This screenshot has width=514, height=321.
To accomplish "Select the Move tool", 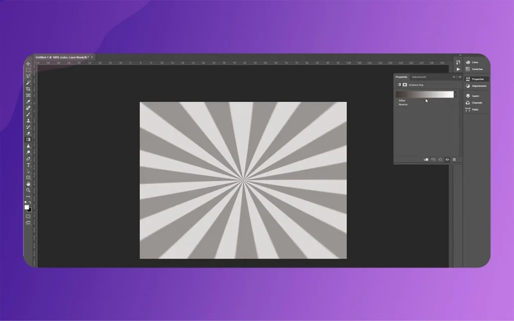I will [29, 64].
